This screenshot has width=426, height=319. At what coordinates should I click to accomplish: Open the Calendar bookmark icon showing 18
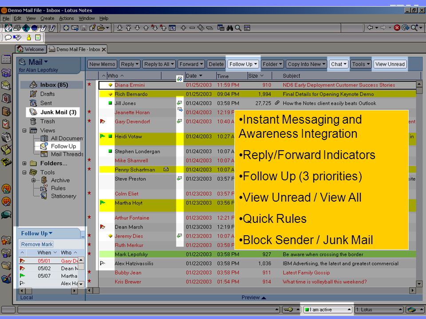tap(6, 98)
